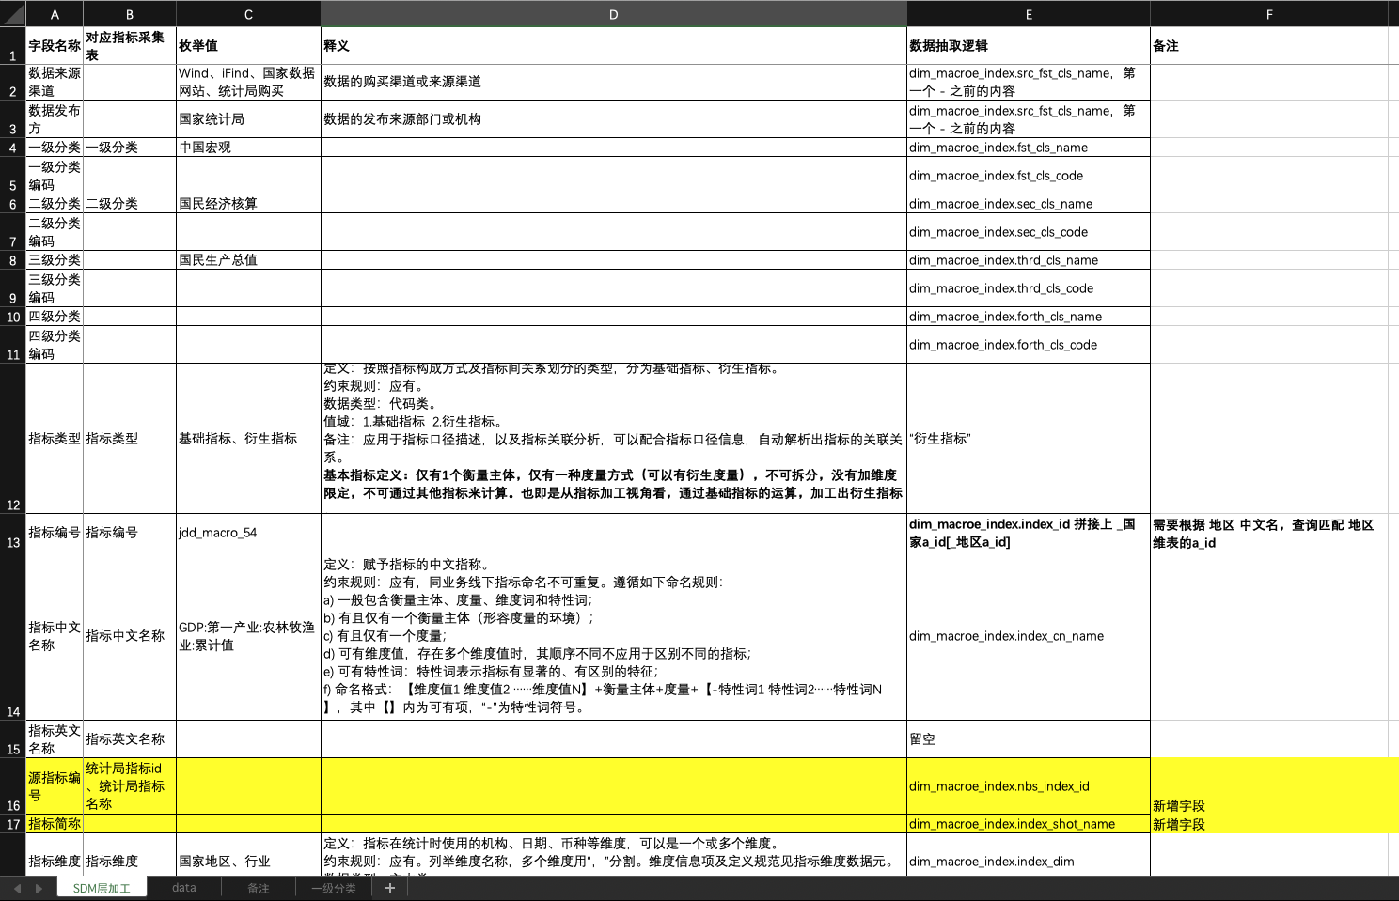
Task: Select row 13 header
Action: pyautogui.click(x=13, y=533)
